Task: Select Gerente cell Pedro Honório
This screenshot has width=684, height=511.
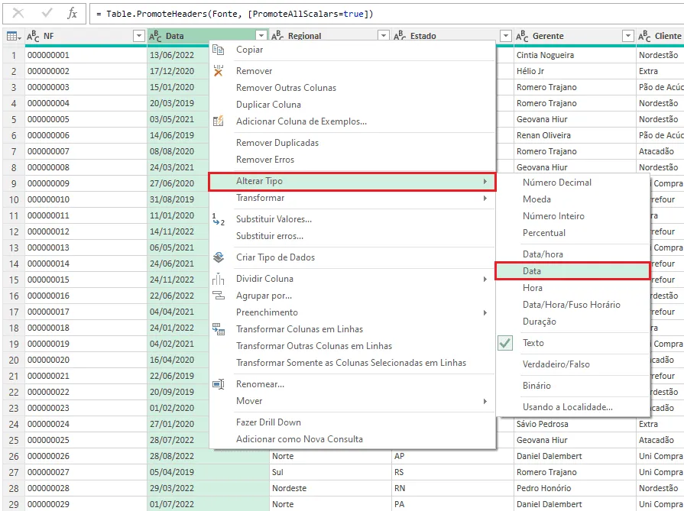Action: pos(575,488)
